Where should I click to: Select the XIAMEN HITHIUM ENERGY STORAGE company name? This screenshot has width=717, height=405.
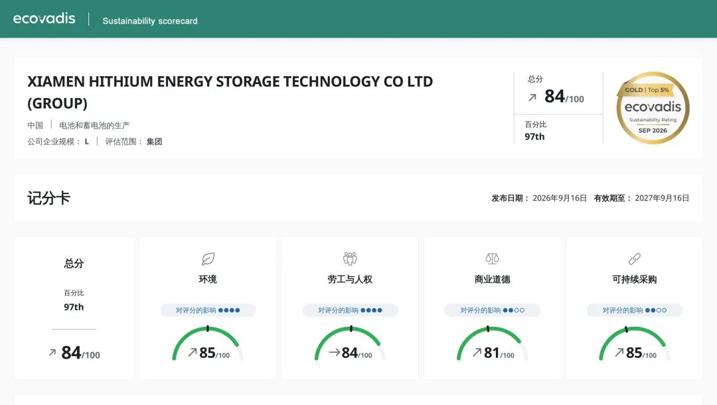point(230,92)
